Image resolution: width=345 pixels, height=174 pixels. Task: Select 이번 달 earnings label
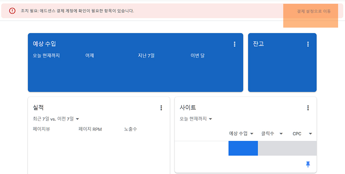click(197, 56)
